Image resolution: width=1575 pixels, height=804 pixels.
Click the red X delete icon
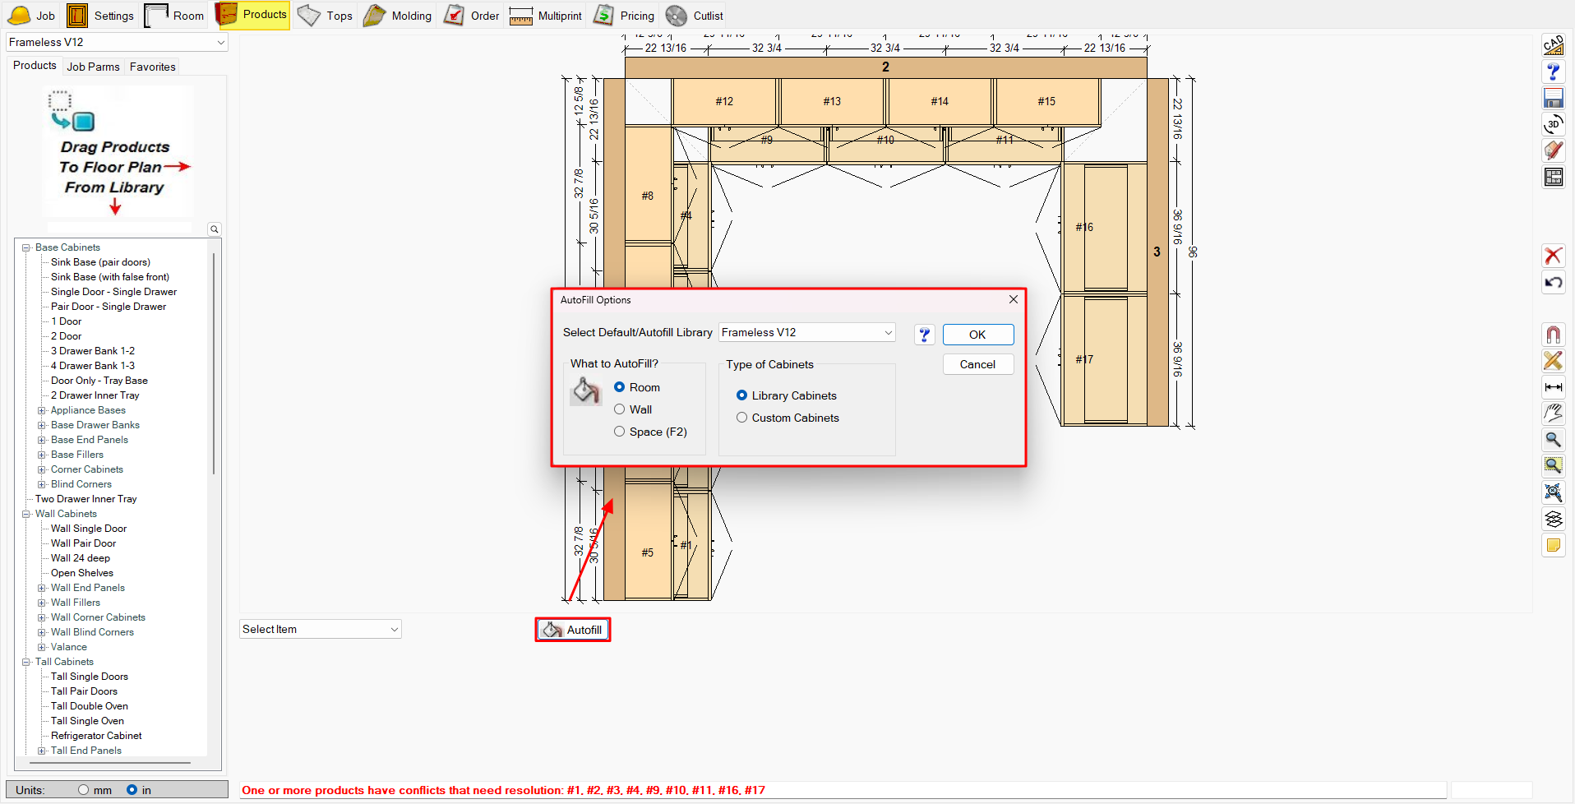[1553, 256]
